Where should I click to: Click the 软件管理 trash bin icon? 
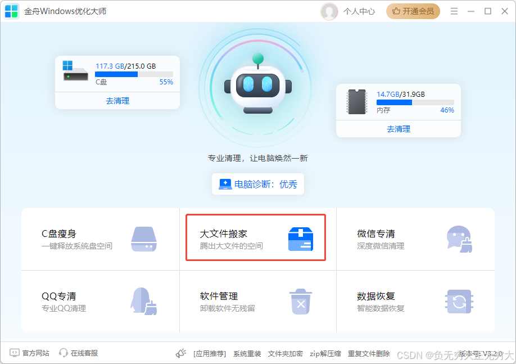click(301, 302)
